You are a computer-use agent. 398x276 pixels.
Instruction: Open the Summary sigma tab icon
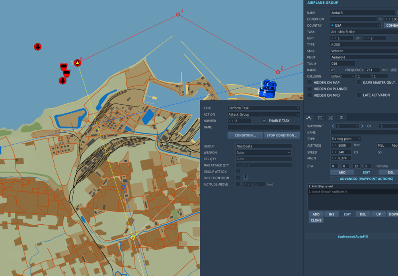[x=341, y=118]
